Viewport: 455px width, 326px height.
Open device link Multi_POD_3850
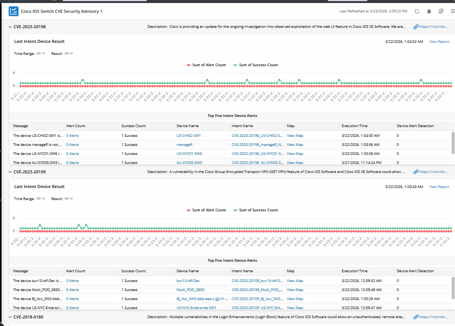click(190, 290)
